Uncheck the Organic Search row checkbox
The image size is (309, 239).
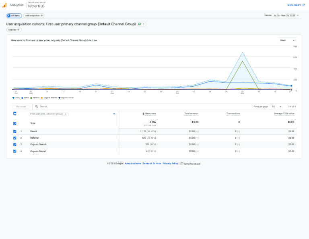pyautogui.click(x=15, y=144)
